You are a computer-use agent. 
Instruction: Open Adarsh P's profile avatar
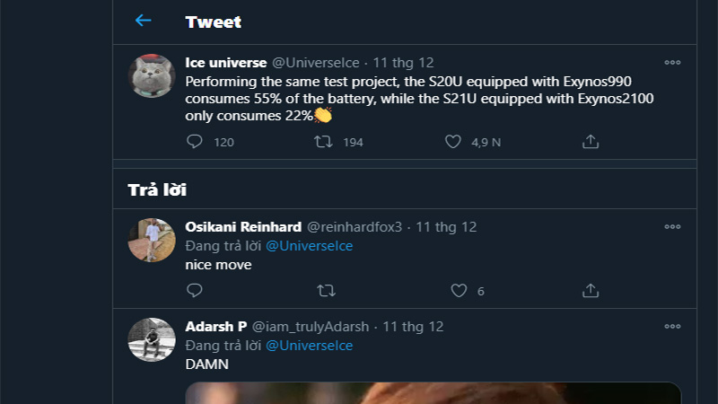152,339
